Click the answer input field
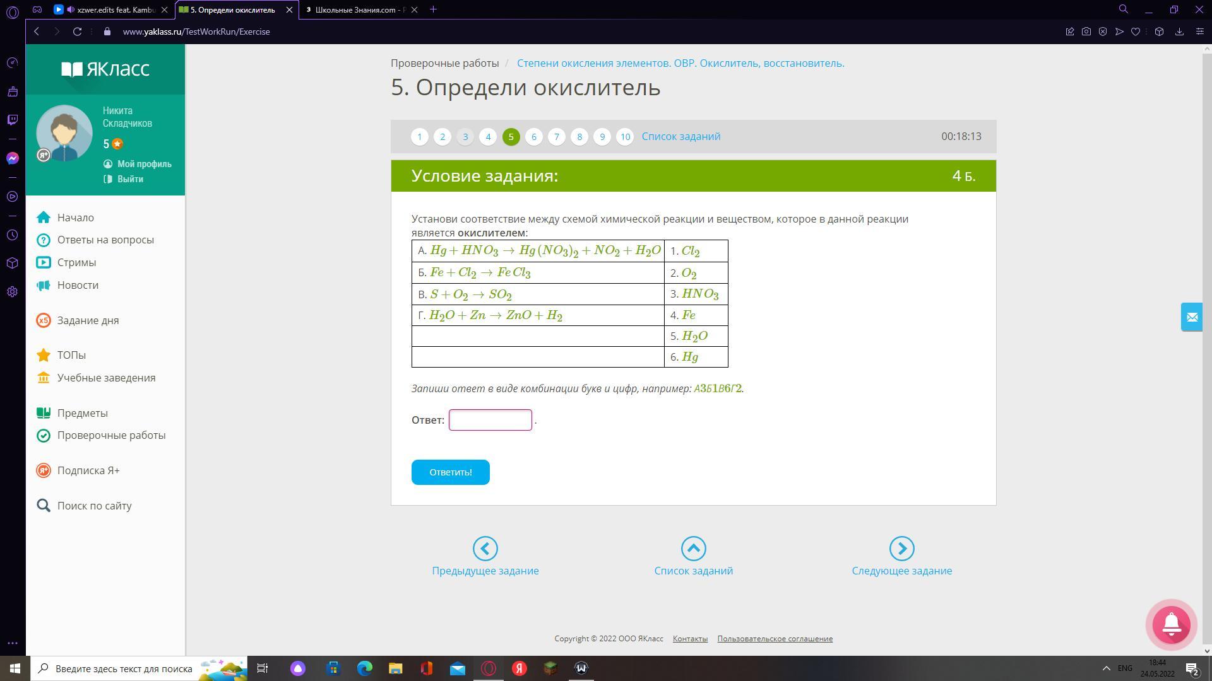 490,420
